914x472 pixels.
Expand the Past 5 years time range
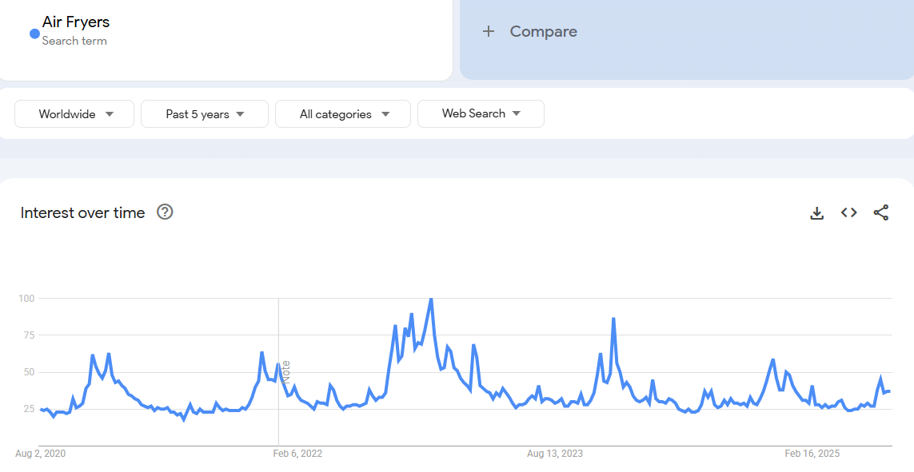[x=205, y=114]
